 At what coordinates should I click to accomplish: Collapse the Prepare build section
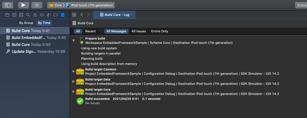pyautogui.click(x=74, y=41)
